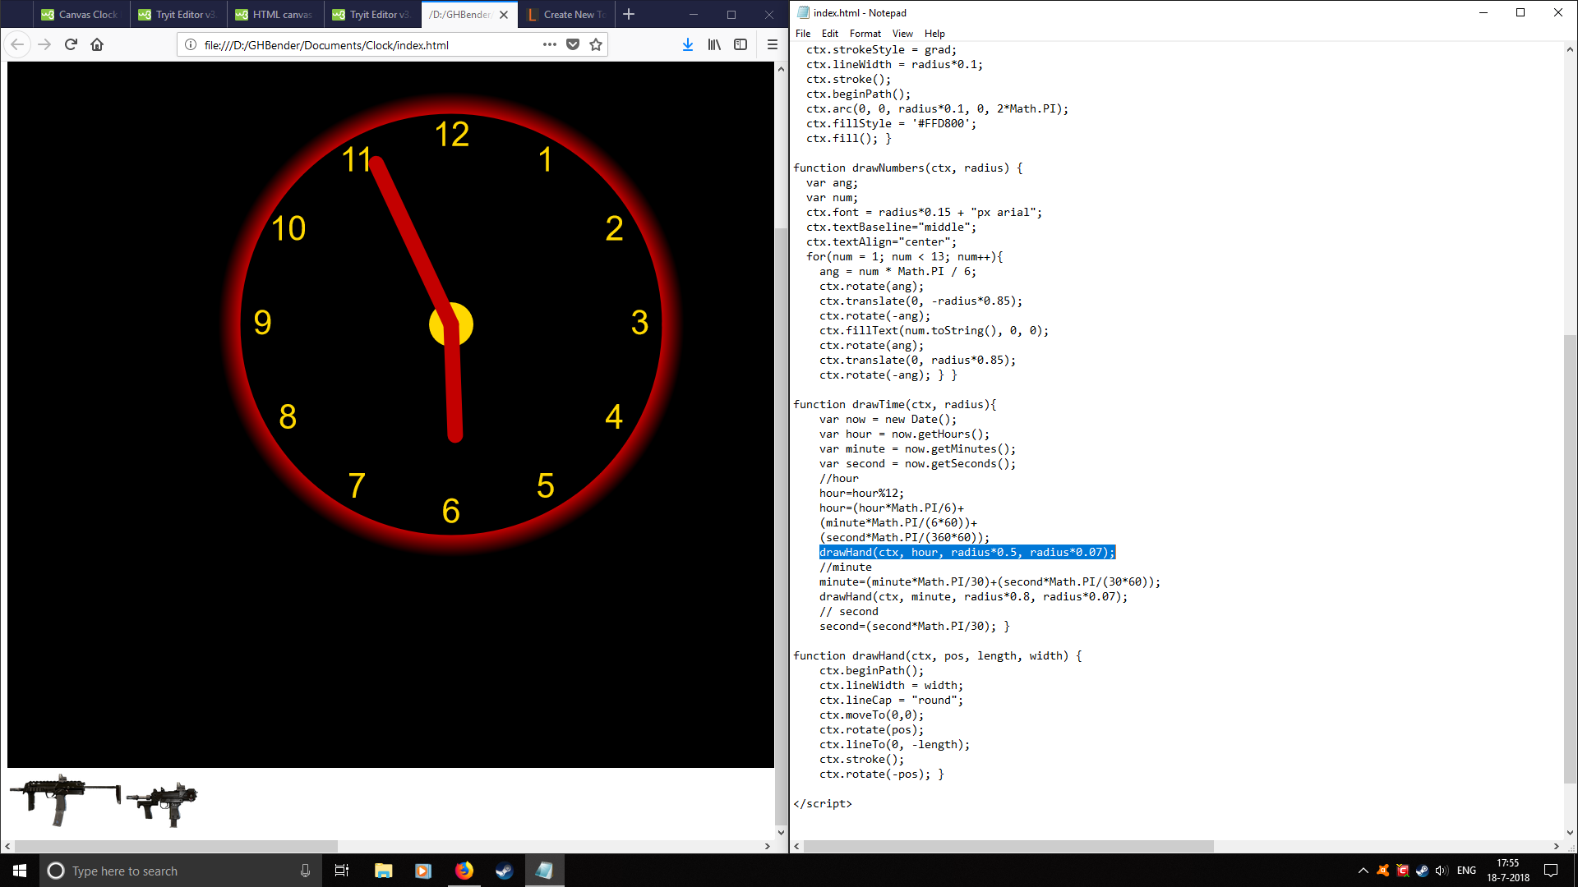Open the media player taskbar icon
The image size is (1578, 887).
[423, 871]
